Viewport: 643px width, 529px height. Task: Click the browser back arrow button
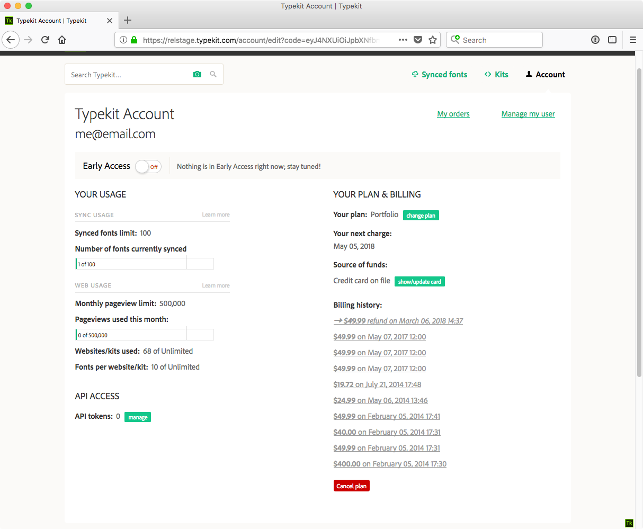pos(11,40)
